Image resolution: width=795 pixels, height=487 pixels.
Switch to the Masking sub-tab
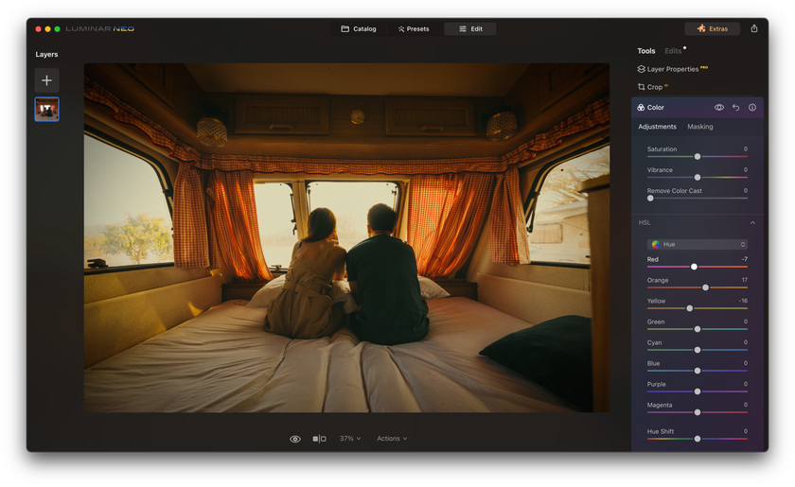pyautogui.click(x=699, y=127)
